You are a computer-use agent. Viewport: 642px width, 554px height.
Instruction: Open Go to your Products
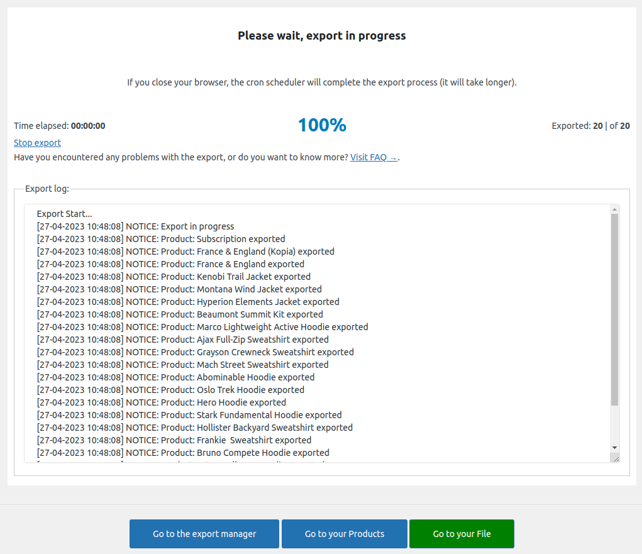(x=345, y=534)
